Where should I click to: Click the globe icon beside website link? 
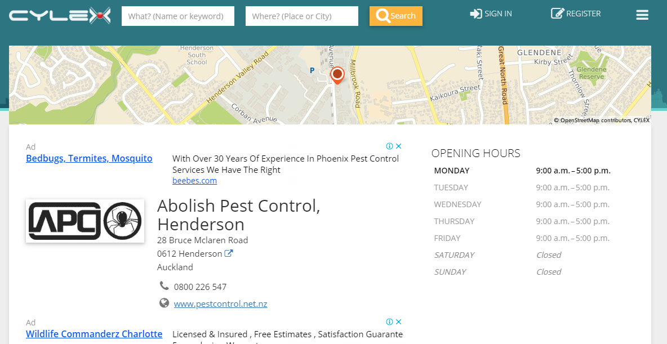pyautogui.click(x=164, y=303)
